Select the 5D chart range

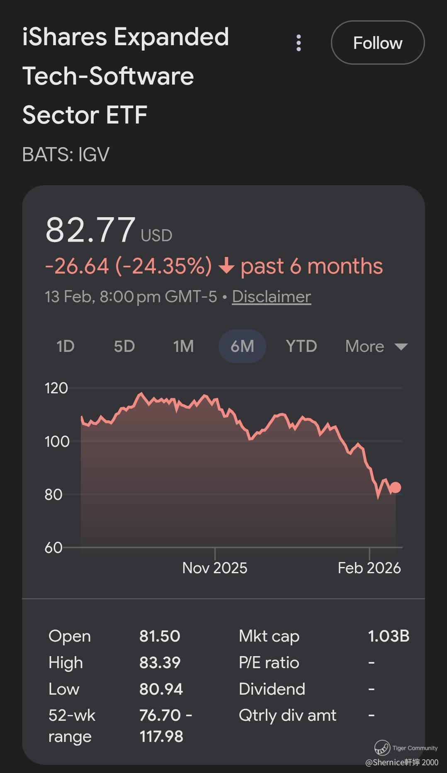[x=124, y=346]
